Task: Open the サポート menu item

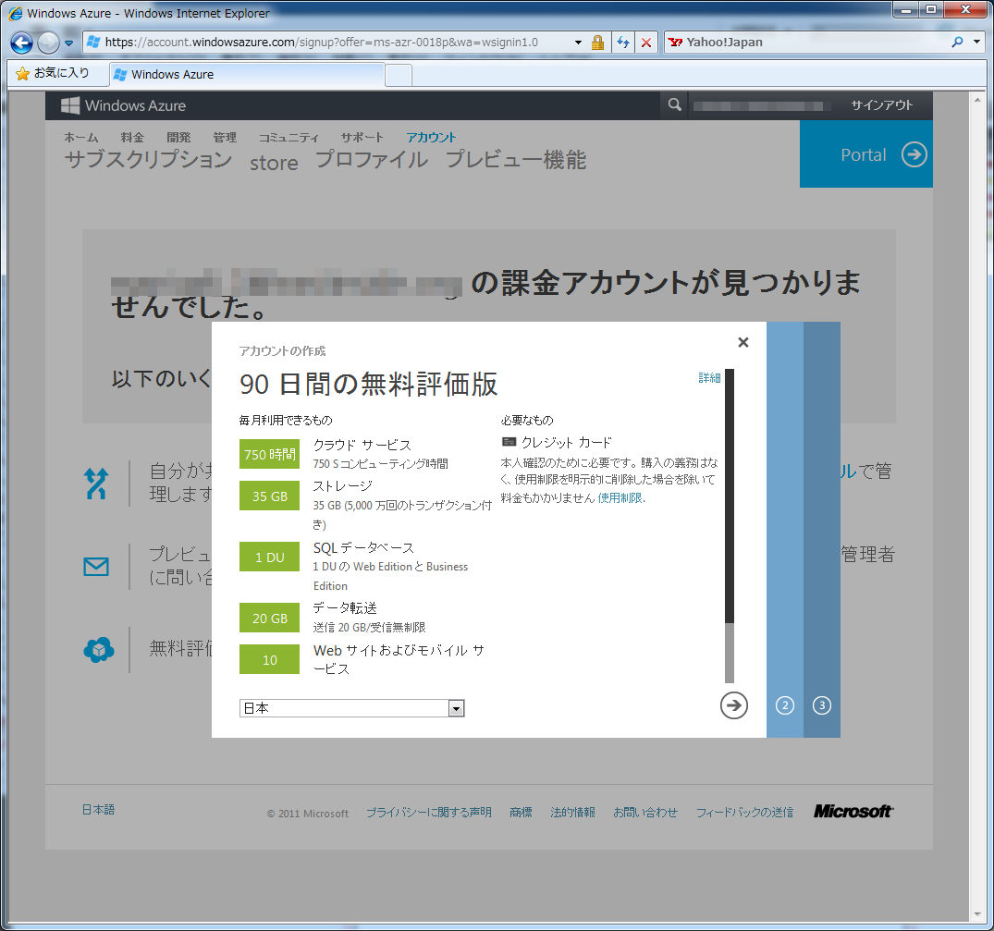Action: pos(362,138)
